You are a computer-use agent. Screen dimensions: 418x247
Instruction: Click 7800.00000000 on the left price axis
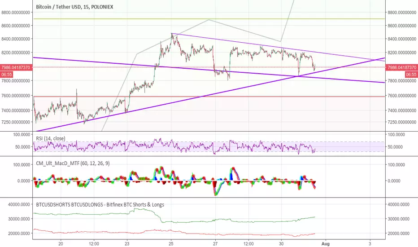pyautogui.click(x=15, y=81)
